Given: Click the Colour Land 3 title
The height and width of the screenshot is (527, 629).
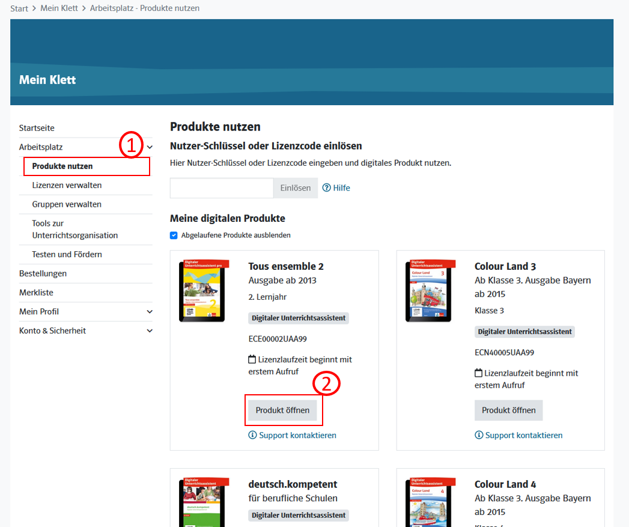Looking at the screenshot, I should pyautogui.click(x=505, y=267).
